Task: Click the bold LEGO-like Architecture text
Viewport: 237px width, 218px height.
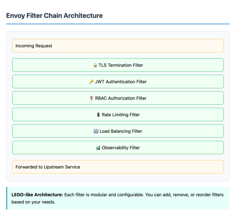Action: (x=37, y=195)
